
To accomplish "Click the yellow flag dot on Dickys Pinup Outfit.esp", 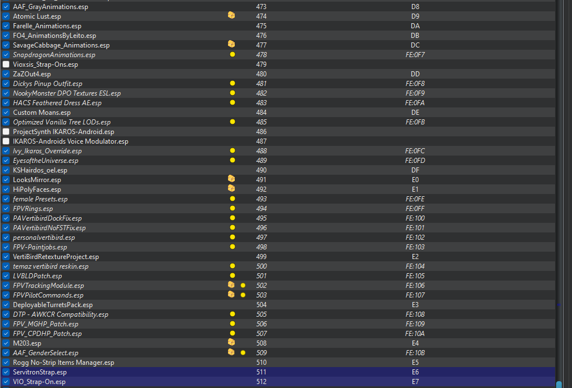I will tap(233, 84).
